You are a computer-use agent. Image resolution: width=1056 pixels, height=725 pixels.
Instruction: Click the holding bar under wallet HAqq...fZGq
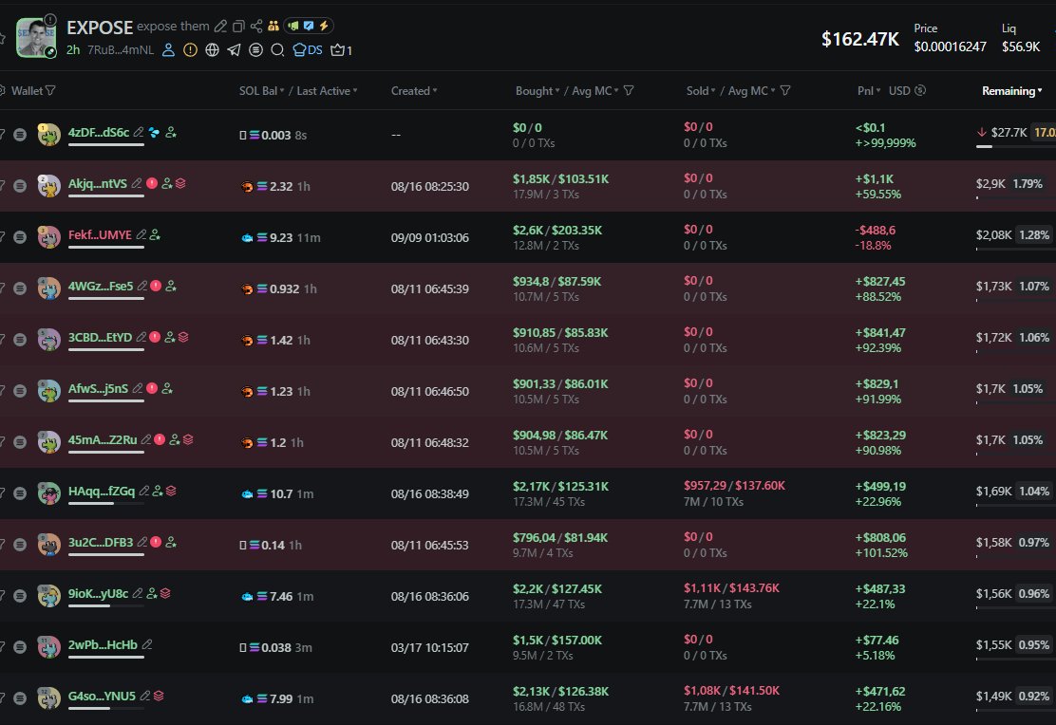pos(105,503)
